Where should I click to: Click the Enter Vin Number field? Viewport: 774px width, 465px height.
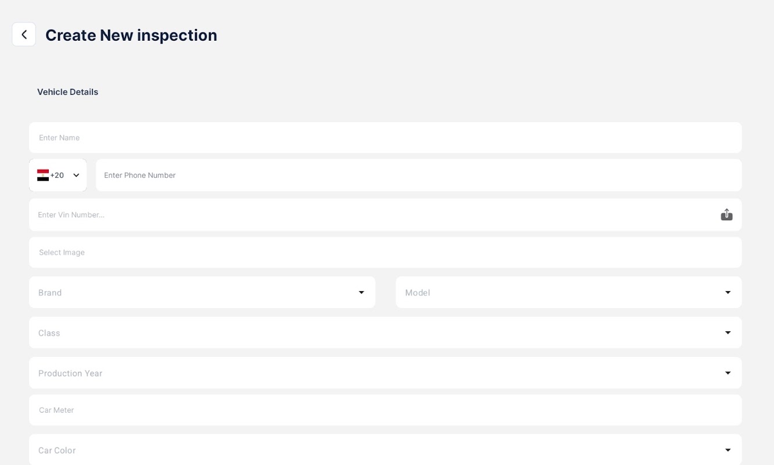[x=372, y=214]
